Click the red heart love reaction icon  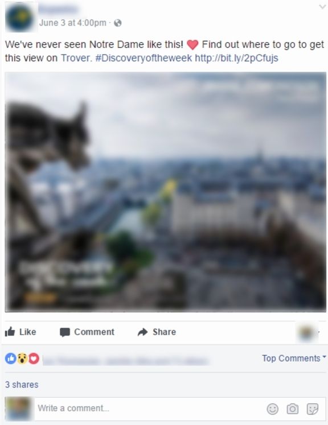34,358
